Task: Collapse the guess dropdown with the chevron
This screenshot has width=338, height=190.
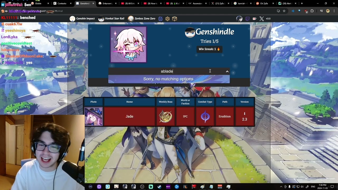Action: 227,72
